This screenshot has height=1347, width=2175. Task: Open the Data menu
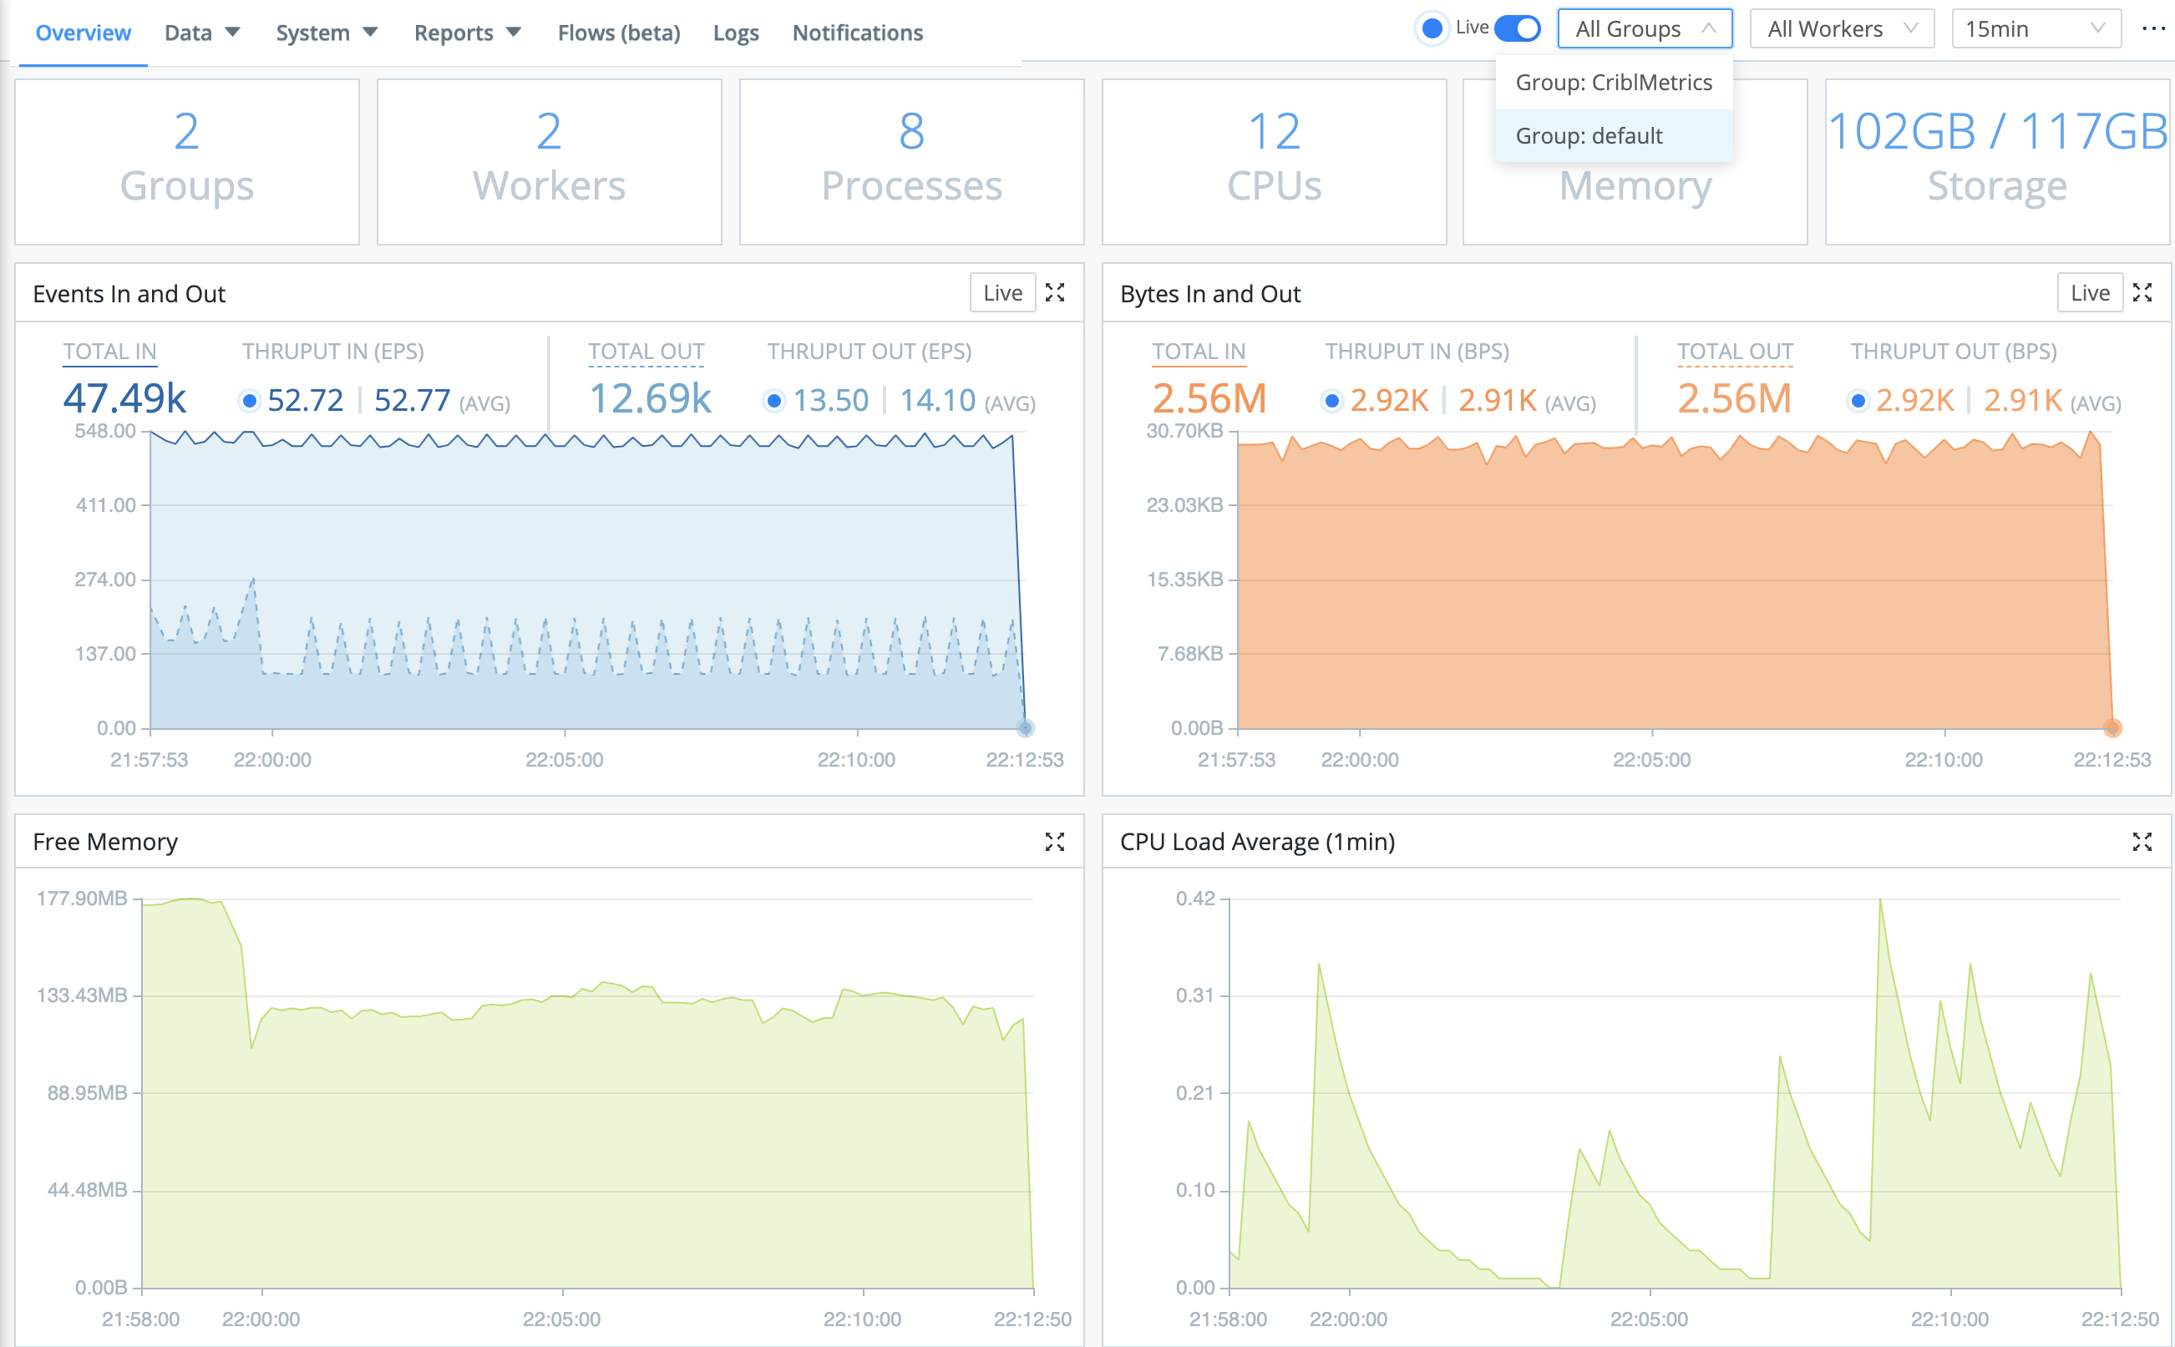(200, 32)
